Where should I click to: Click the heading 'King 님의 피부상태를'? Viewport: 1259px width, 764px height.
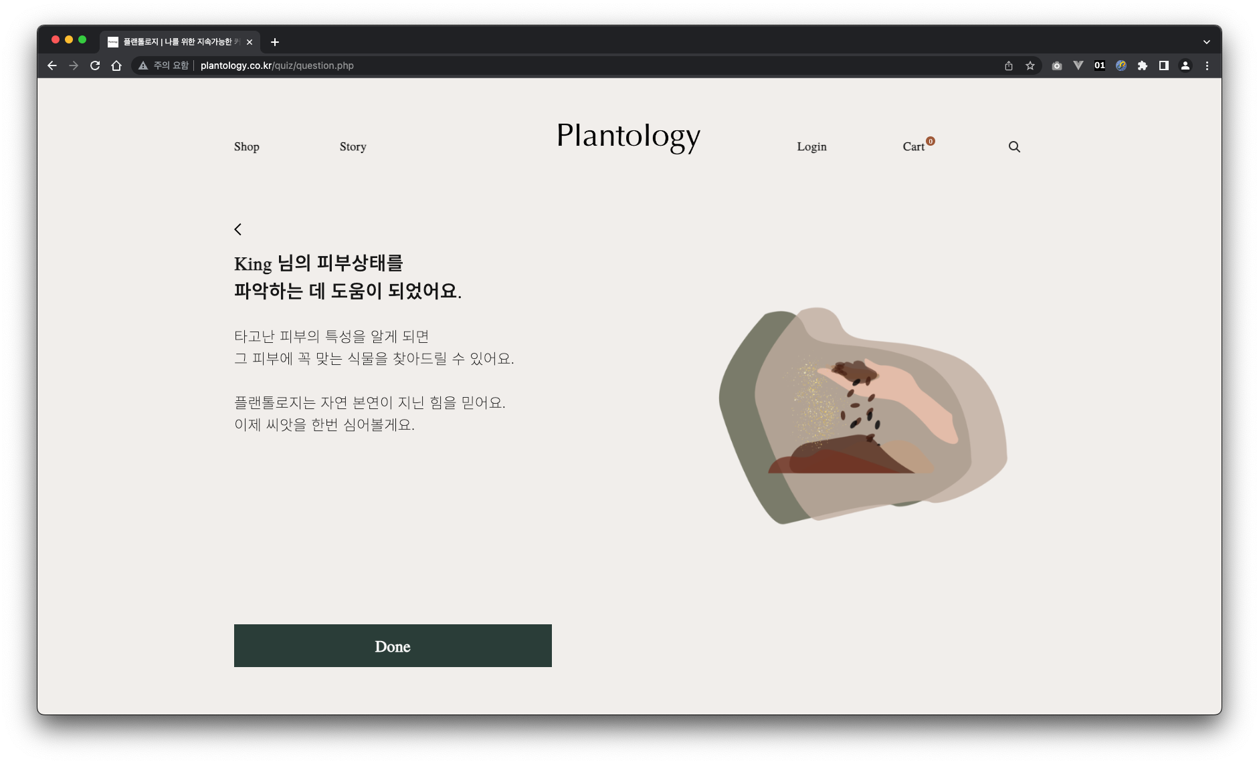tap(318, 263)
